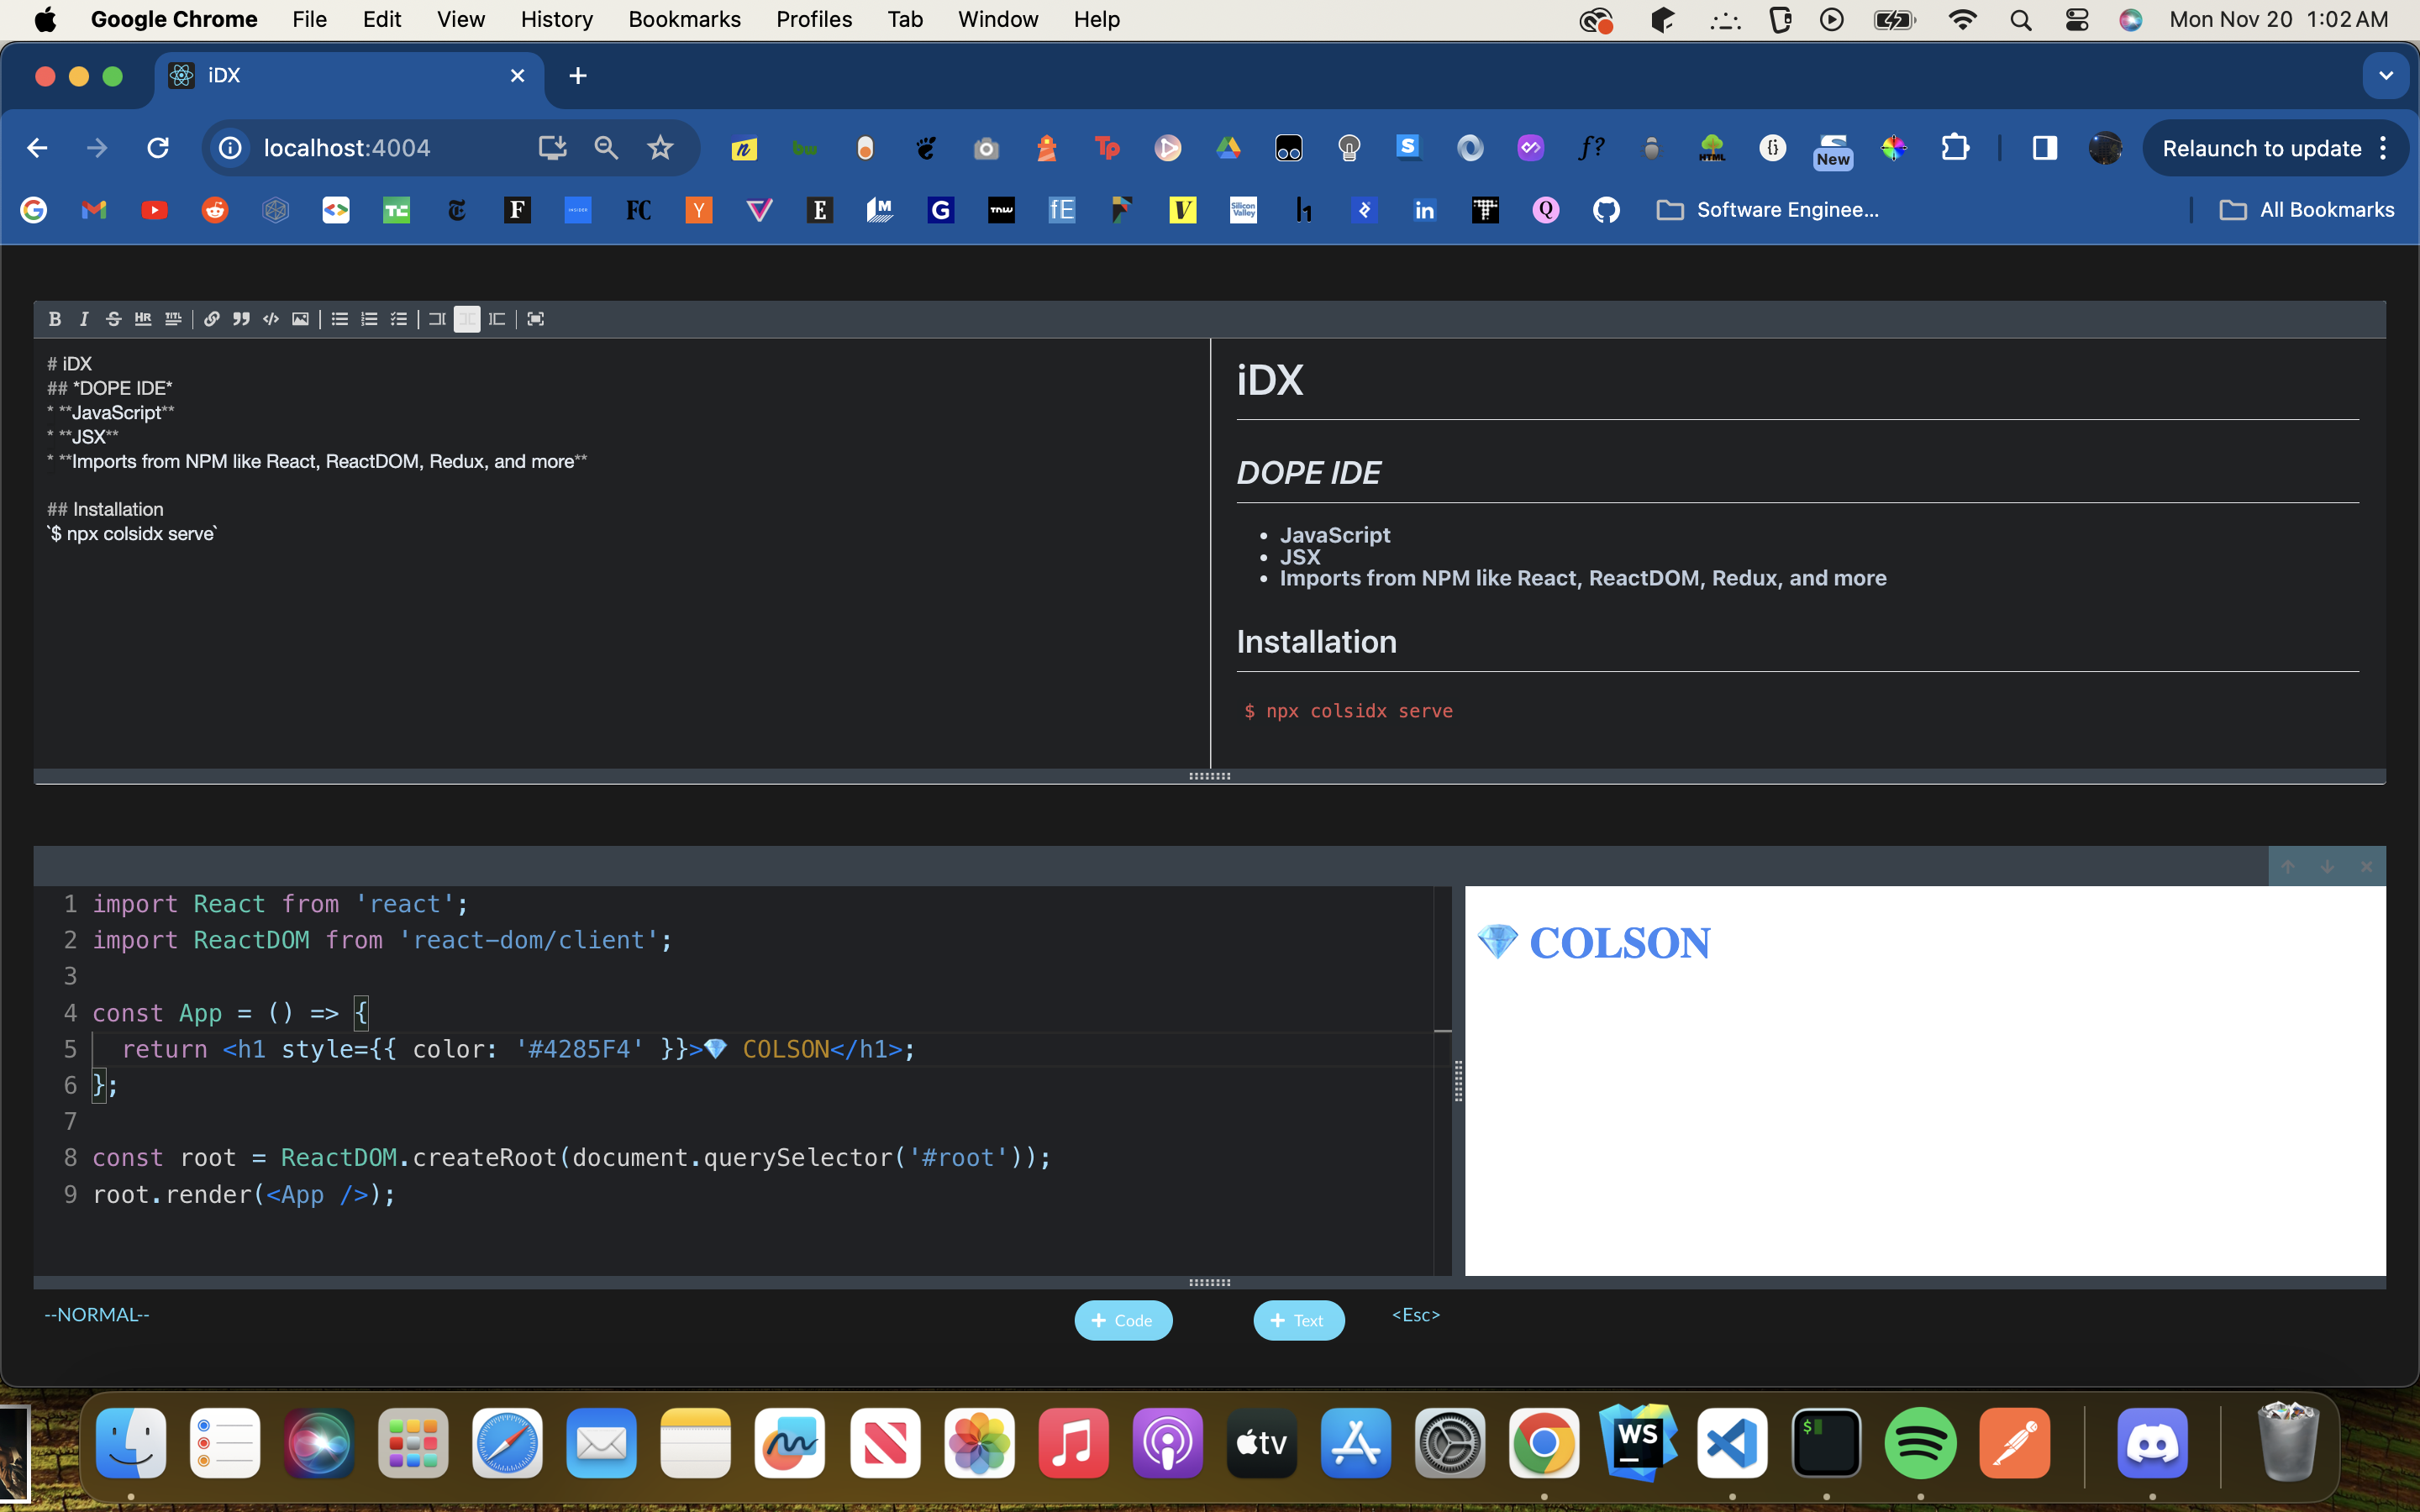Open the Chrome File menu
The height and width of the screenshot is (1512, 2420).
[310, 19]
